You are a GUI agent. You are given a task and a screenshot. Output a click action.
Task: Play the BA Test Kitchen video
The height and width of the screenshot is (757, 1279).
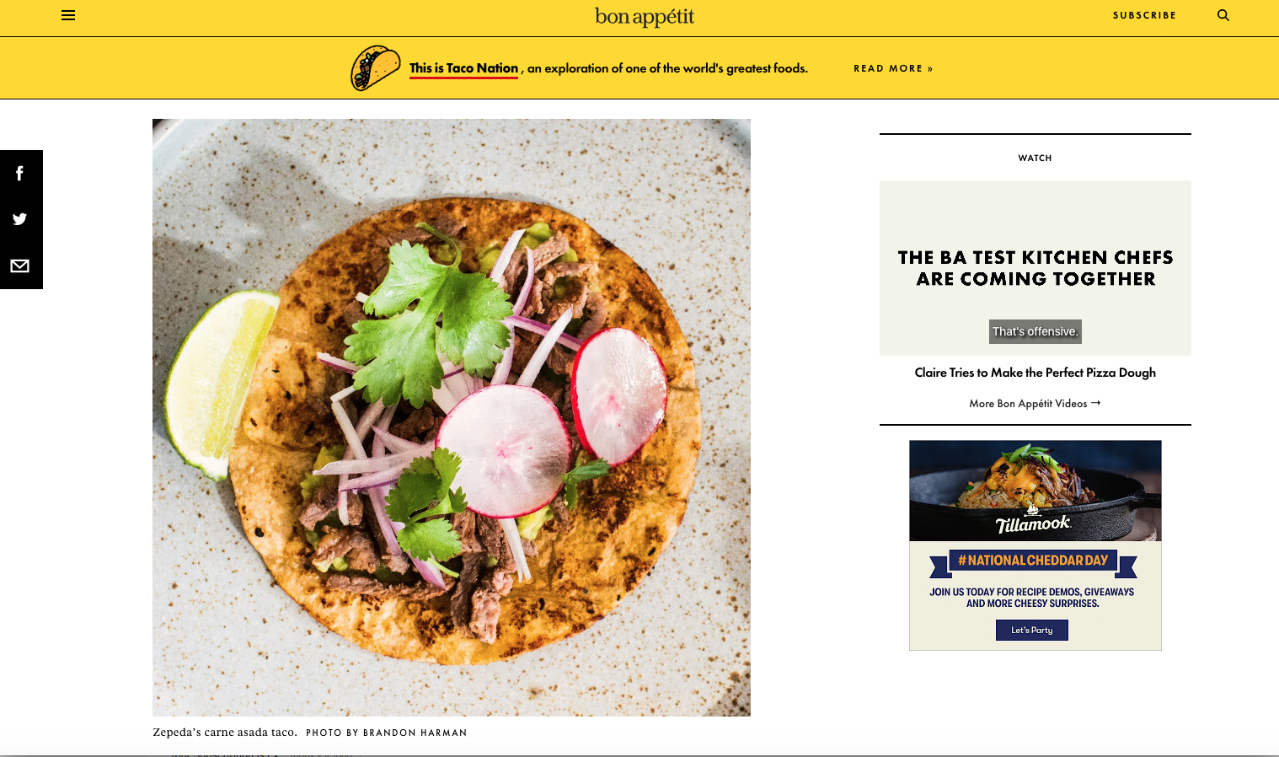click(x=1036, y=268)
